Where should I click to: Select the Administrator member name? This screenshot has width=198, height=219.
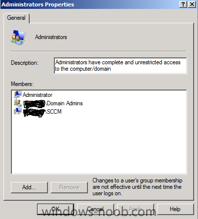pyautogui.click(x=38, y=95)
